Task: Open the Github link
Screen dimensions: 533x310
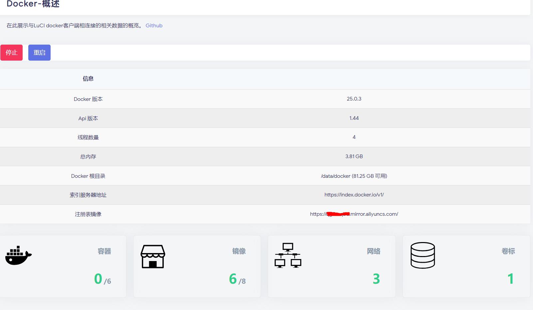Action: (154, 26)
